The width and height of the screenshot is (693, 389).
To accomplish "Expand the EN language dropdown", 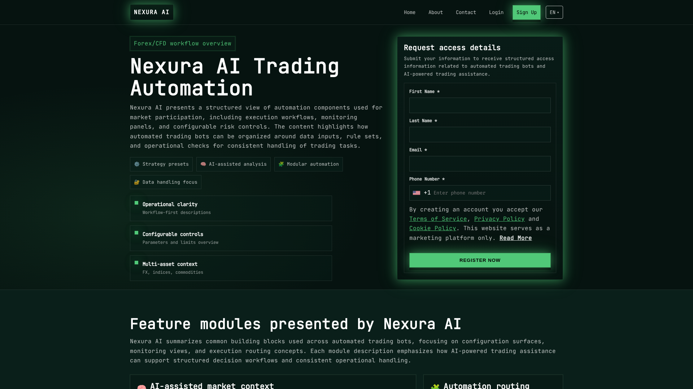I will click(554, 12).
